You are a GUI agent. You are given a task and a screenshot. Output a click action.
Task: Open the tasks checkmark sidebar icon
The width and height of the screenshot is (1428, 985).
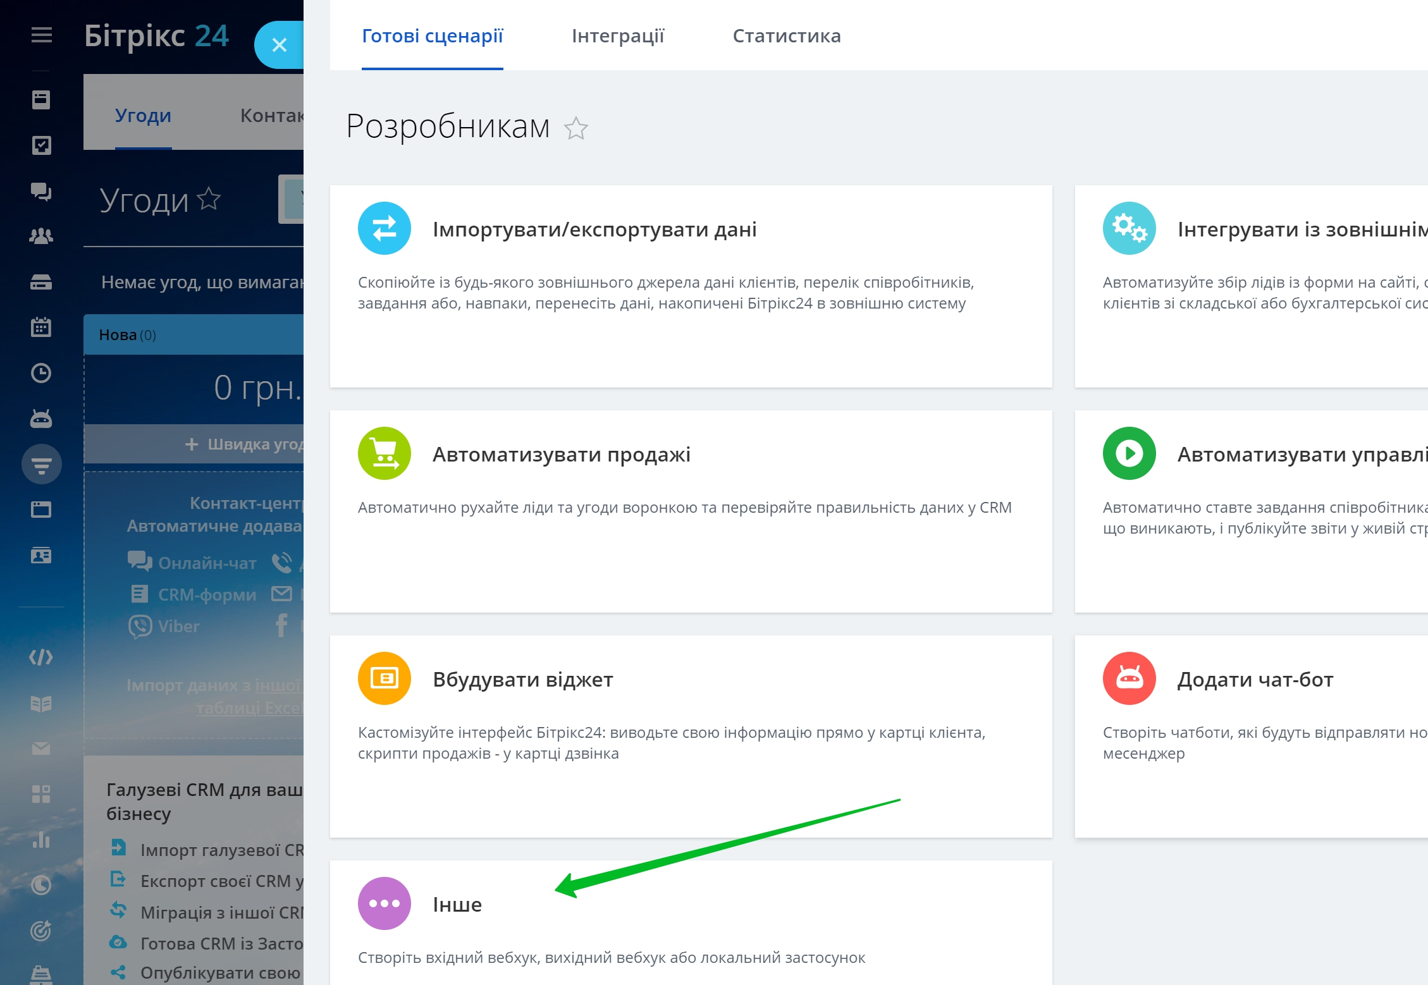point(41,145)
